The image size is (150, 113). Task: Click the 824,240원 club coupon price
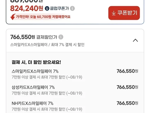pos(27,8)
